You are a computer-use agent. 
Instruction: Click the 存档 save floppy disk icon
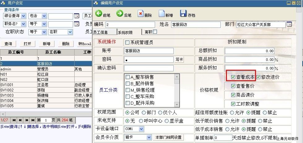tap(183, 14)
